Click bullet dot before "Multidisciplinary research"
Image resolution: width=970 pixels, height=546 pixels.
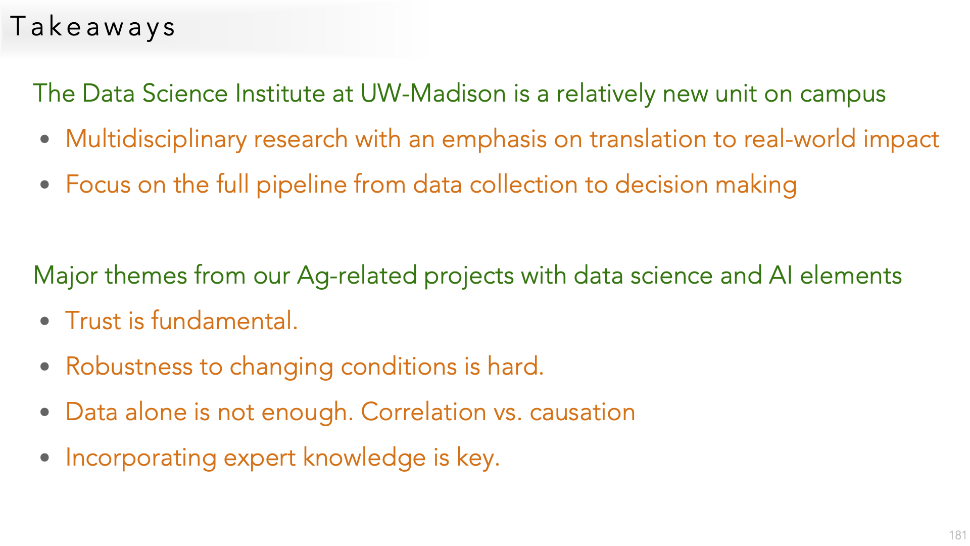click(45, 139)
